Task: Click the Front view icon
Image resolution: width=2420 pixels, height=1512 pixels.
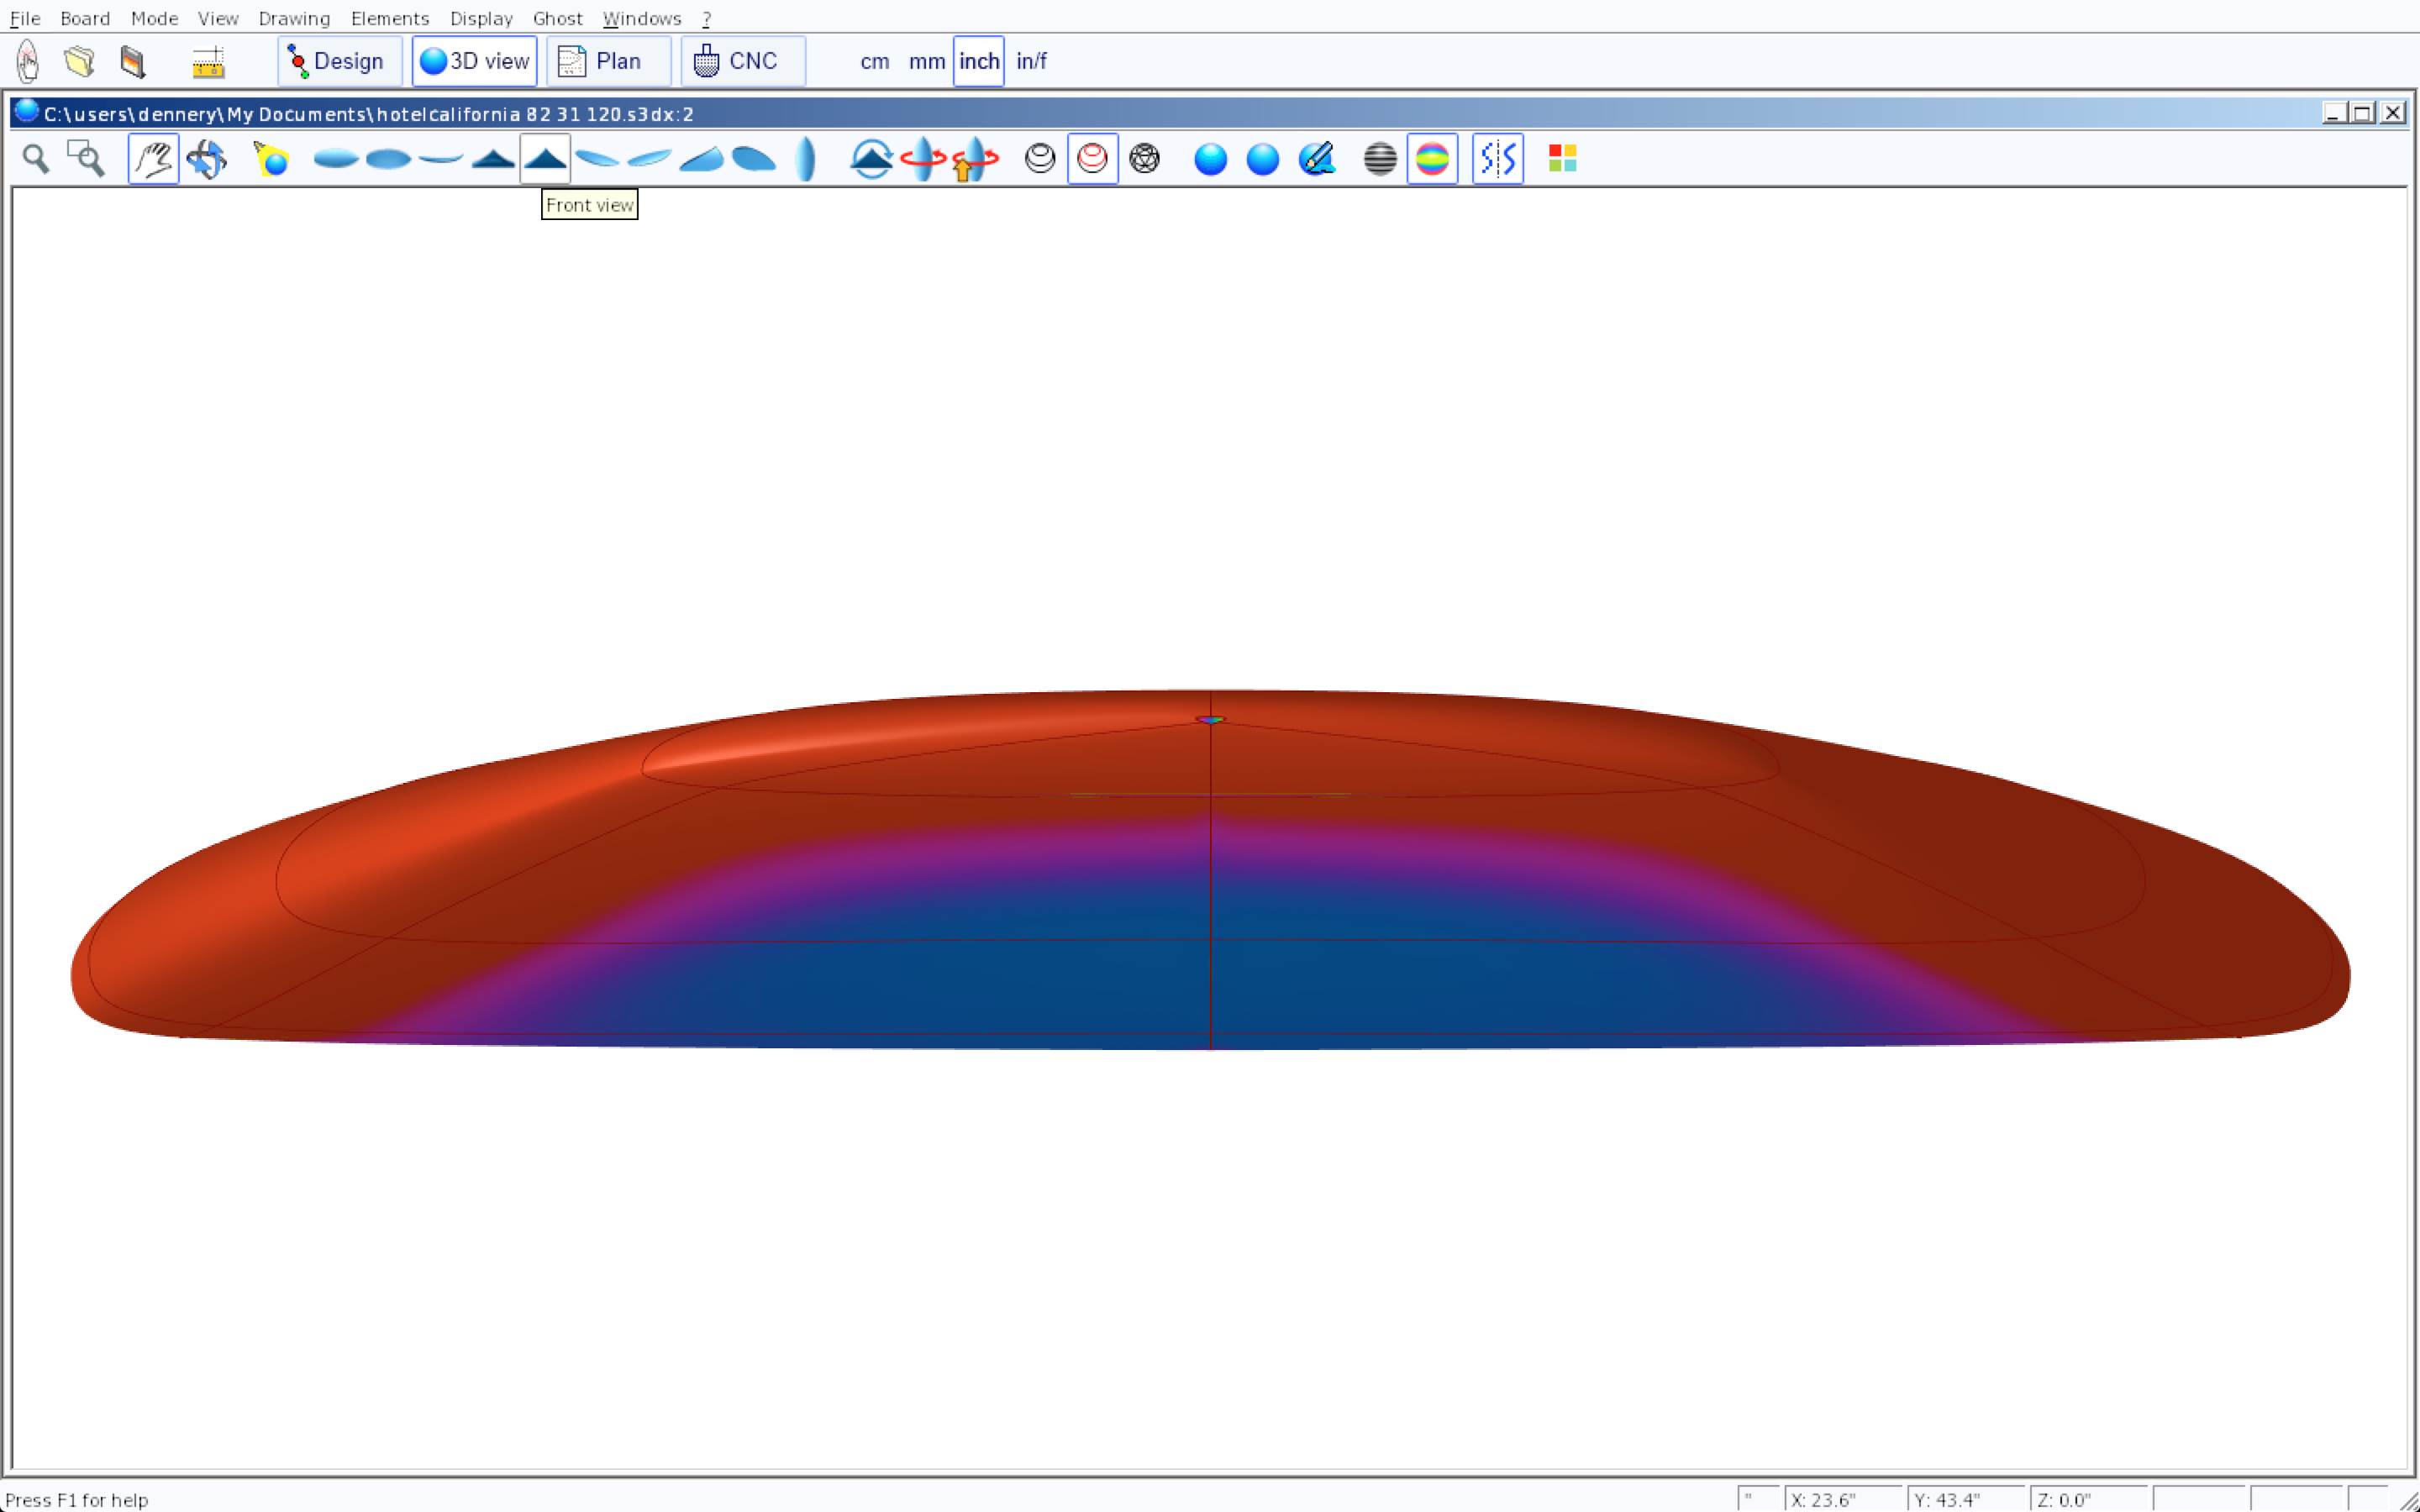Action: [x=545, y=159]
